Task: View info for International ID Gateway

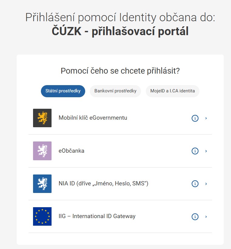Action: (195, 217)
